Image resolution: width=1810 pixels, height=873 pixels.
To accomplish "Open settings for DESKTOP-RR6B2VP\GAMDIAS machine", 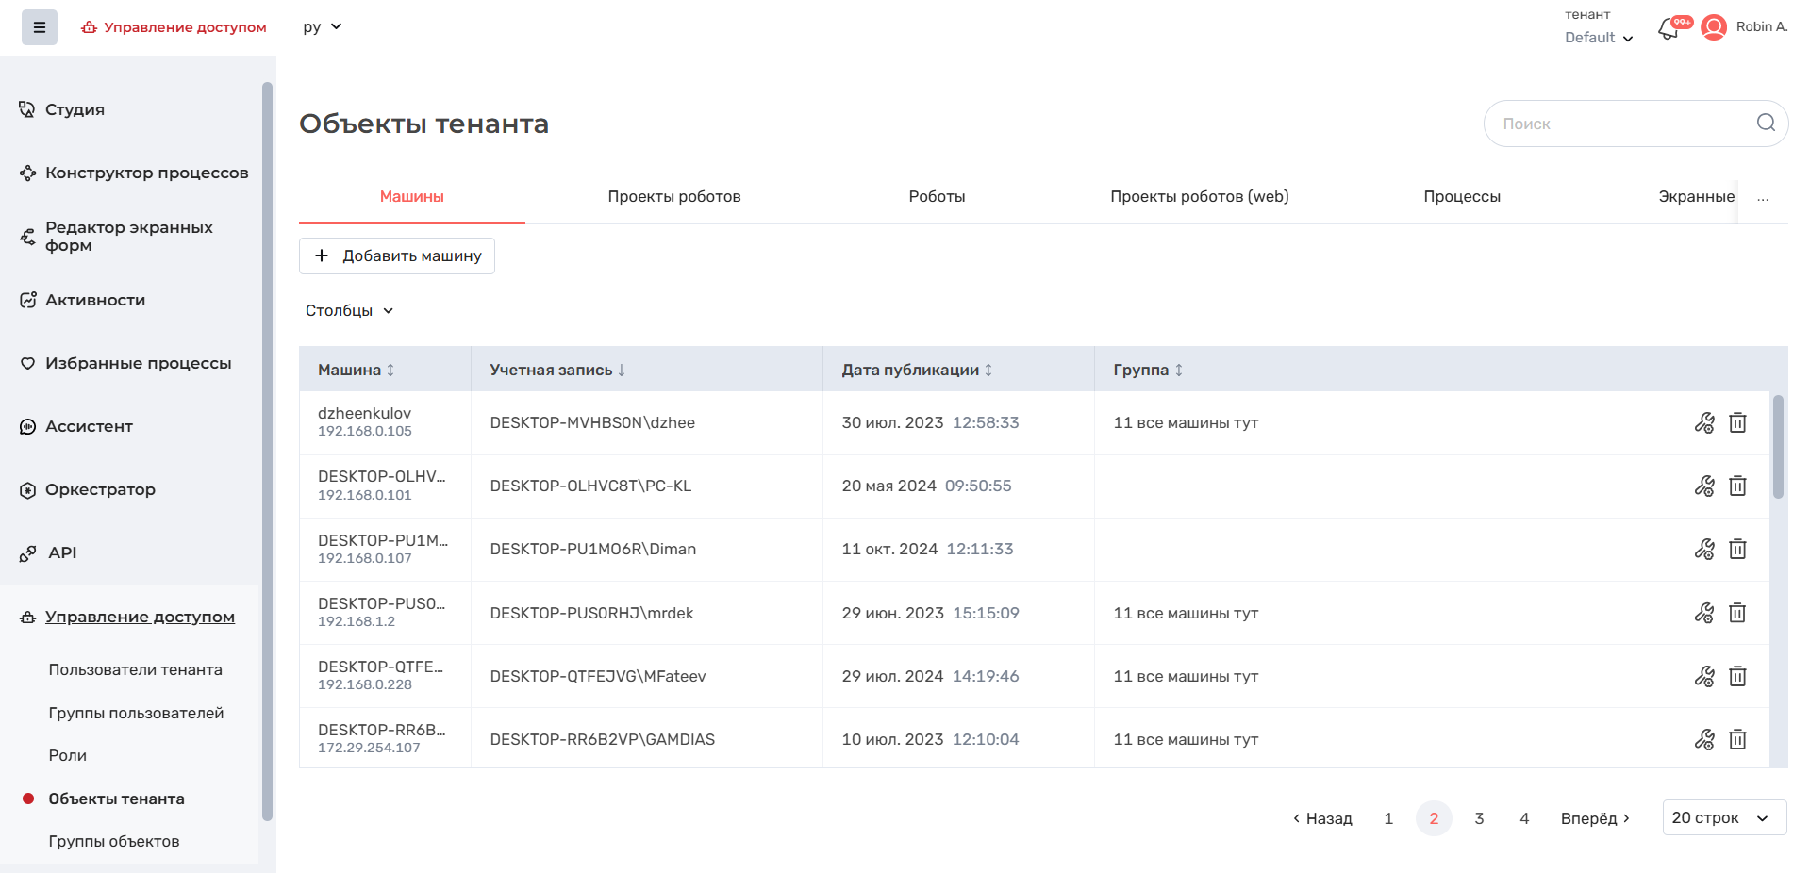I will pos(1703,739).
